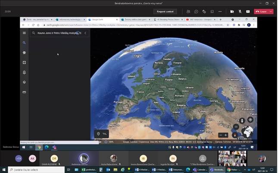Add new Chrome tab with plus
Image resolution: width=278 pixels, height=173 pixels.
(x=220, y=20)
